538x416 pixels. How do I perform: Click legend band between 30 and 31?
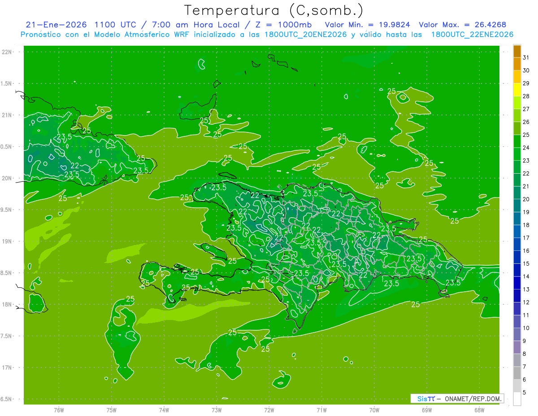pos(517,64)
